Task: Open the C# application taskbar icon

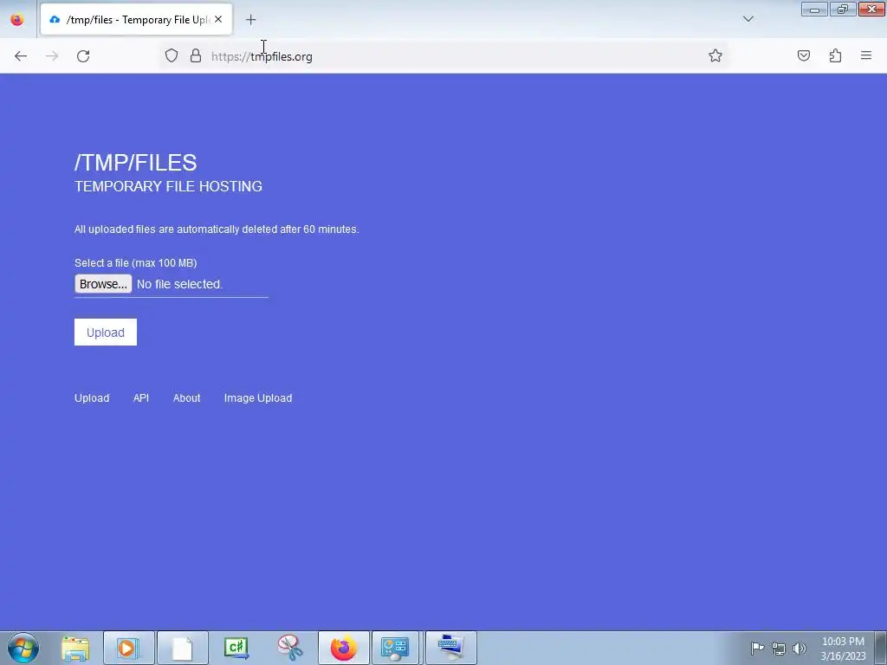Action: (236, 648)
